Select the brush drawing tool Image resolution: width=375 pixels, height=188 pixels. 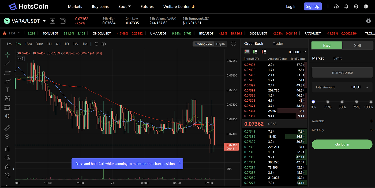7,81
